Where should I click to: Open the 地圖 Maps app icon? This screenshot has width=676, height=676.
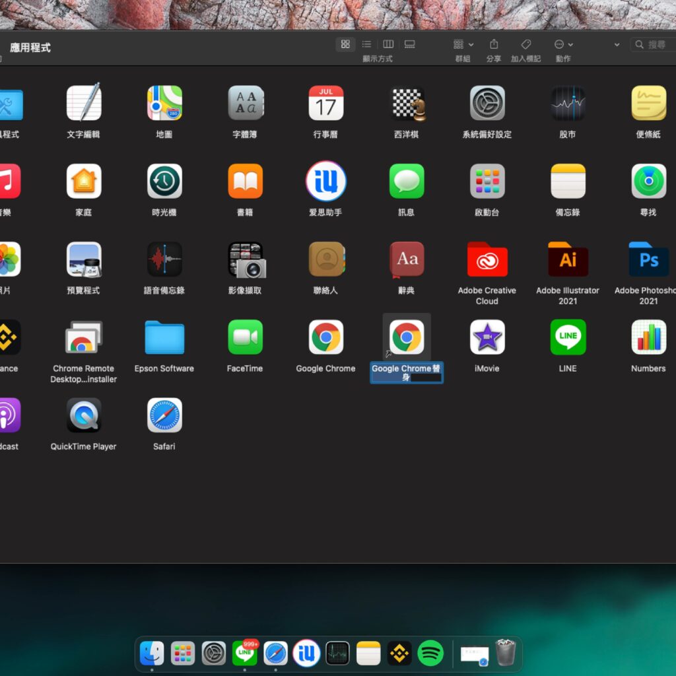(x=164, y=104)
